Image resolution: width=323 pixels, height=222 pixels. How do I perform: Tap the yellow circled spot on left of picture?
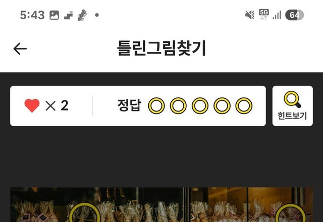pyautogui.click(x=84, y=213)
